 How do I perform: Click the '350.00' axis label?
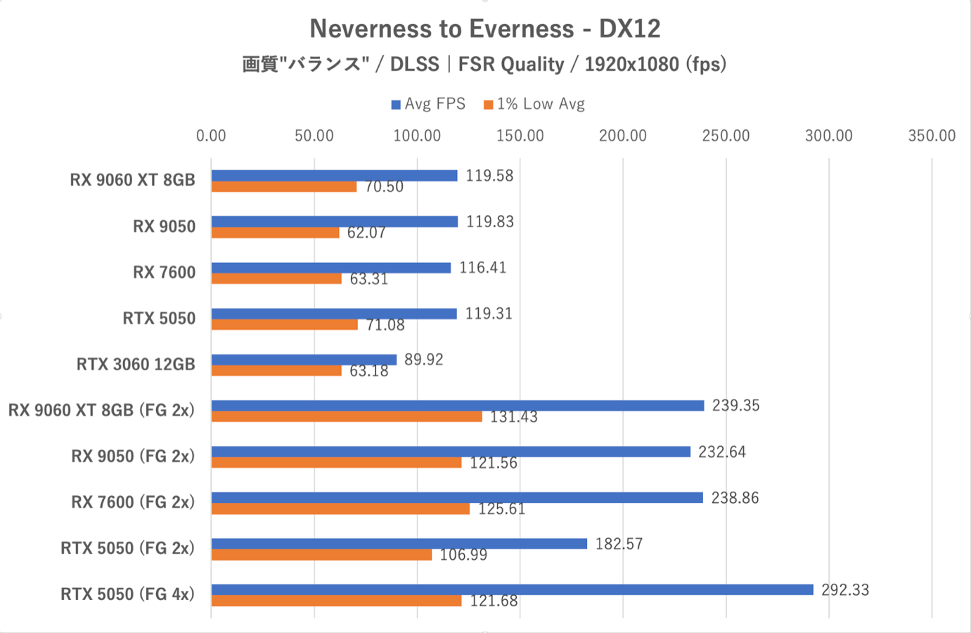click(x=932, y=136)
